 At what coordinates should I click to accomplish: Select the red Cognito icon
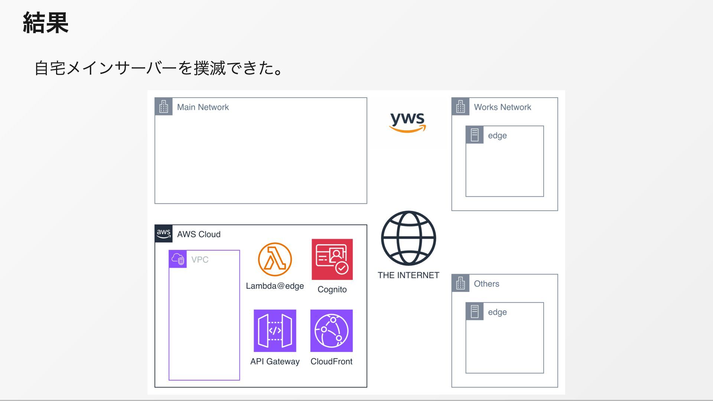click(x=332, y=259)
